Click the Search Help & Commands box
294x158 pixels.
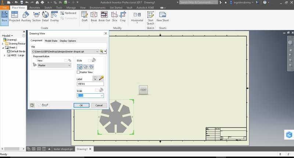pos(198,3)
